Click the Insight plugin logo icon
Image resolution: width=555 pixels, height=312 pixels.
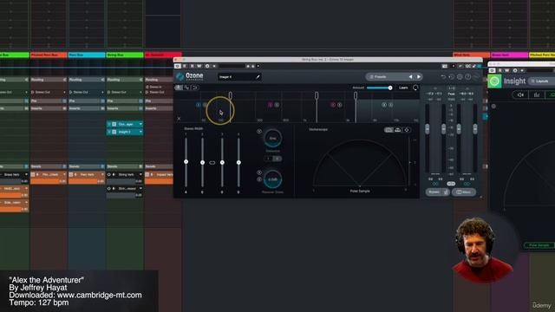click(x=494, y=81)
